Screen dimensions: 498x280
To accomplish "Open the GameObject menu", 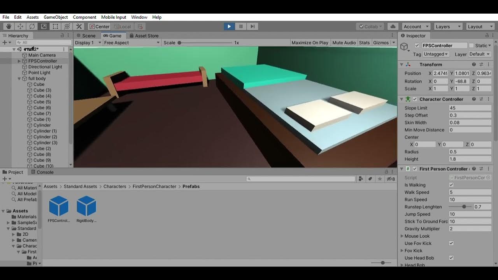I will [56, 17].
